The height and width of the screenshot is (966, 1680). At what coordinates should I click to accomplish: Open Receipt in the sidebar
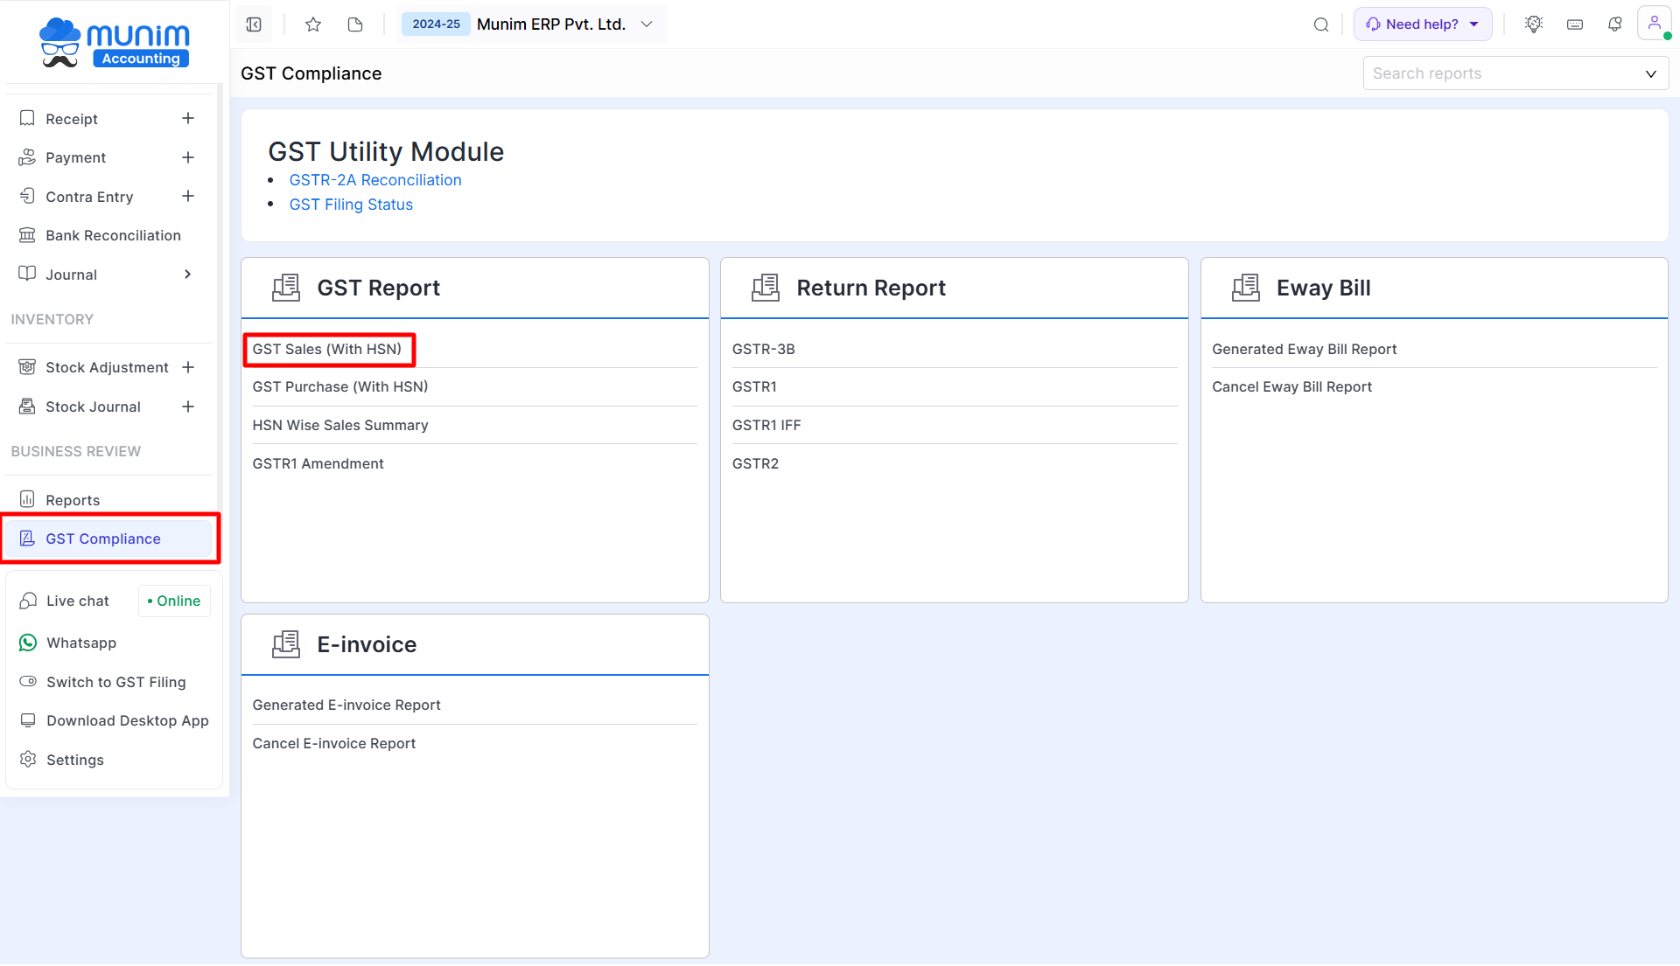72,119
